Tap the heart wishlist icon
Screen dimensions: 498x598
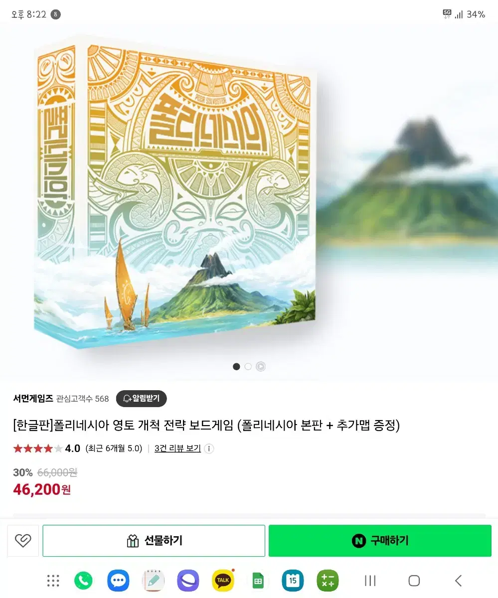(x=23, y=541)
